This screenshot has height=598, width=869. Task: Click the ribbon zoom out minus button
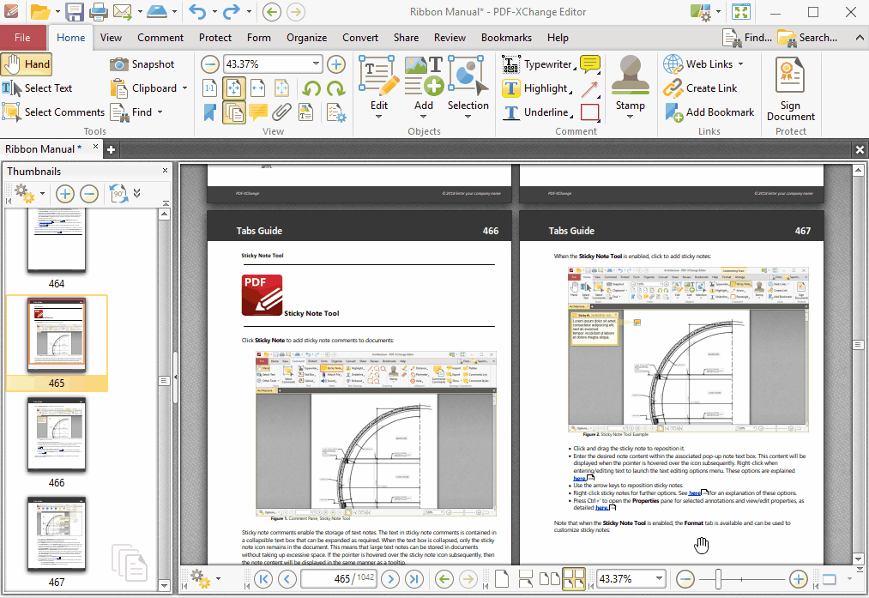(x=209, y=64)
